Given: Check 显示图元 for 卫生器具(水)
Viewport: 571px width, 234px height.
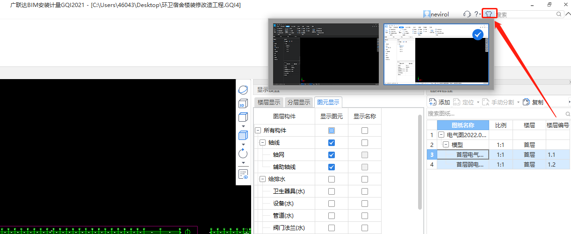Looking at the screenshot, I should click(x=332, y=191).
